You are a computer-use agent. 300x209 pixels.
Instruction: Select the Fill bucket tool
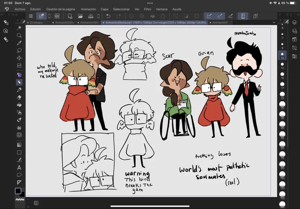pos(19,105)
